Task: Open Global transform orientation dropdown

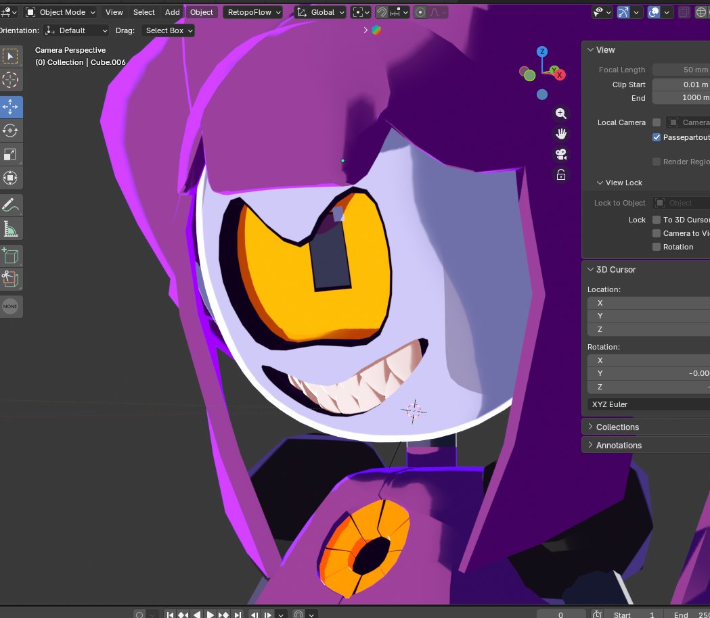Action: pyautogui.click(x=320, y=12)
